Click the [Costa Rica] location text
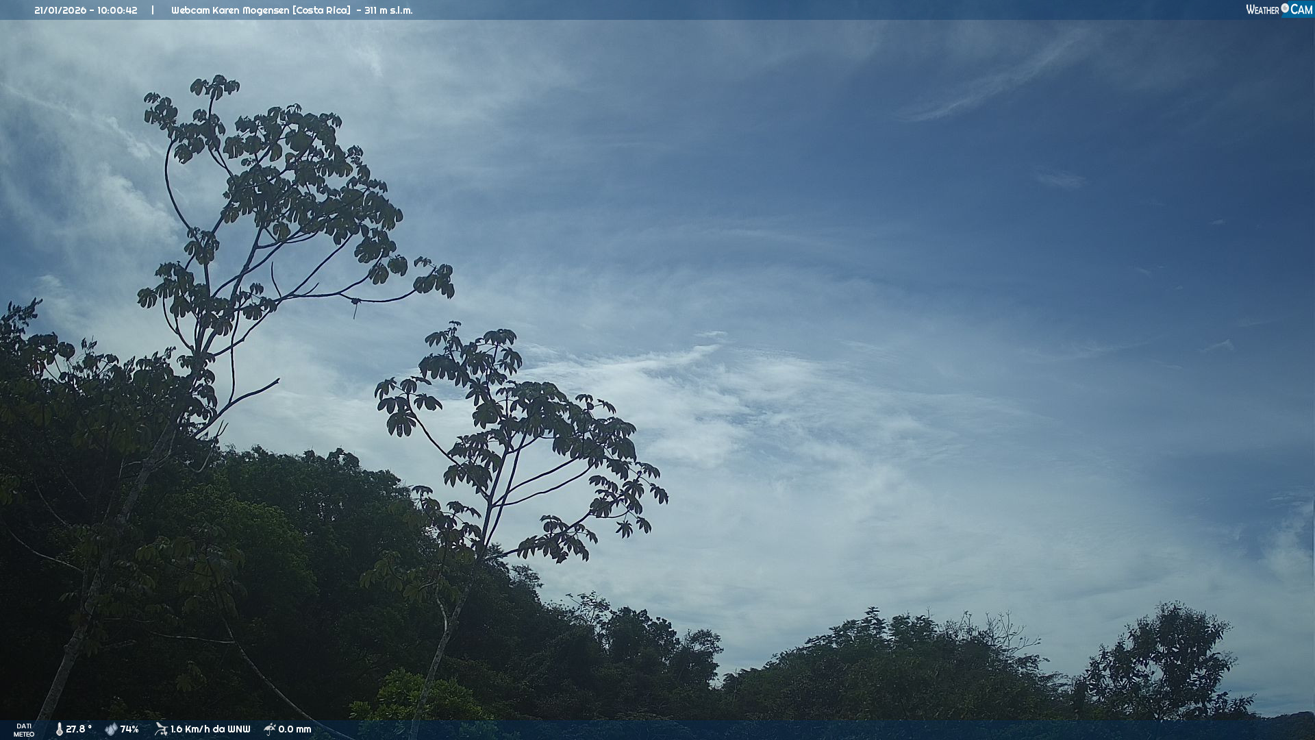The height and width of the screenshot is (740, 1315). (321, 10)
